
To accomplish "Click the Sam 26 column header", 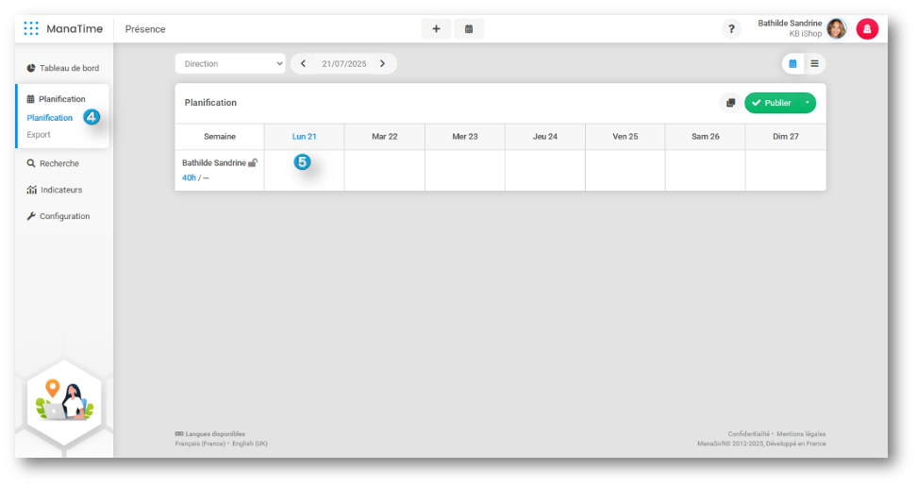I will [x=706, y=137].
